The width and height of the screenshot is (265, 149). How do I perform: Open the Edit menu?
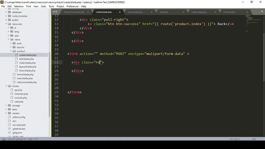[10, 6]
